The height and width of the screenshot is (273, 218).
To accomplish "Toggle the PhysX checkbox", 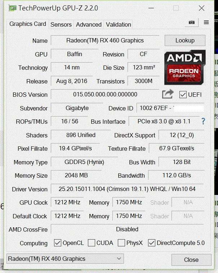I will (x=121, y=243).
